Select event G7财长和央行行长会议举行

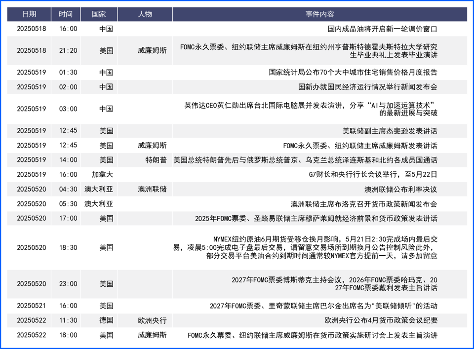[373, 174]
